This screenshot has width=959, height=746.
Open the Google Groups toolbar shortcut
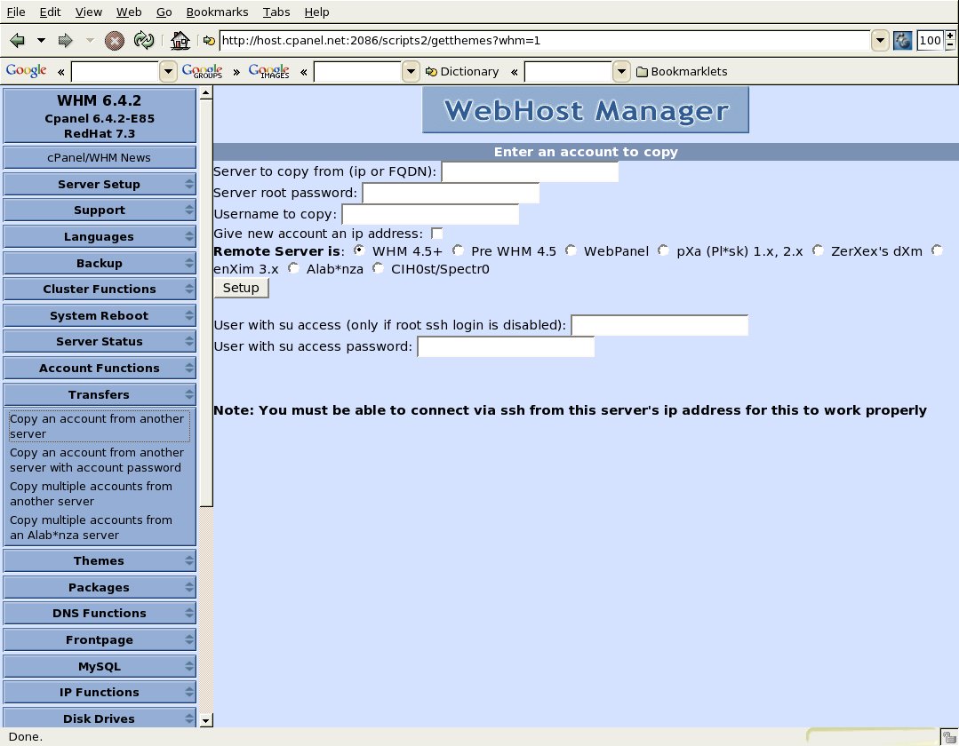pyautogui.click(x=202, y=71)
